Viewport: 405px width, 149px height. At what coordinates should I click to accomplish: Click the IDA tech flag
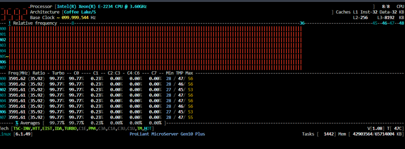point(58,128)
